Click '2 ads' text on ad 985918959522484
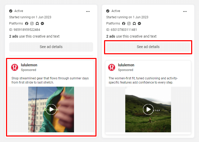 (14, 36)
